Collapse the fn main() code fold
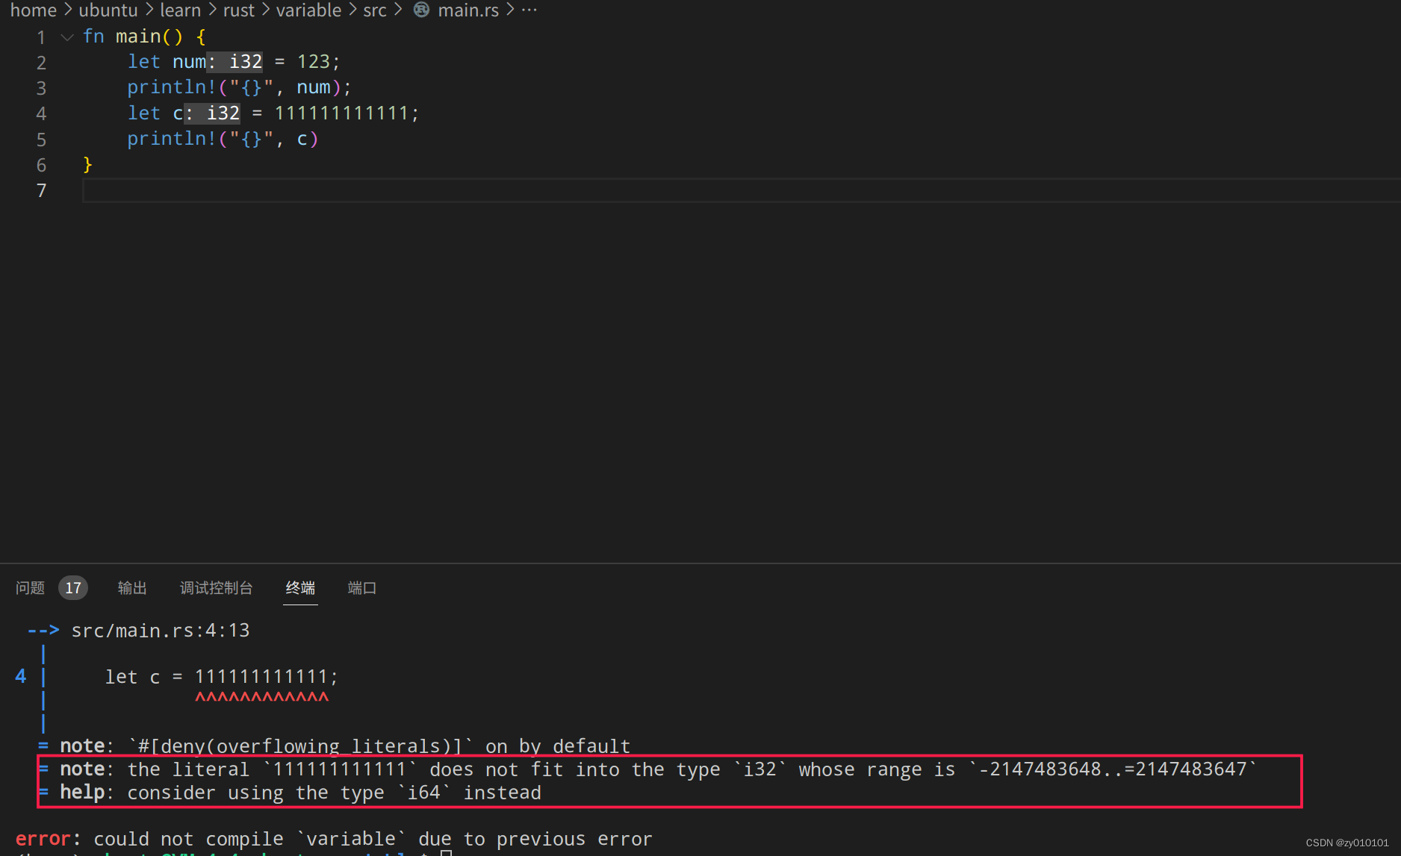 67,37
